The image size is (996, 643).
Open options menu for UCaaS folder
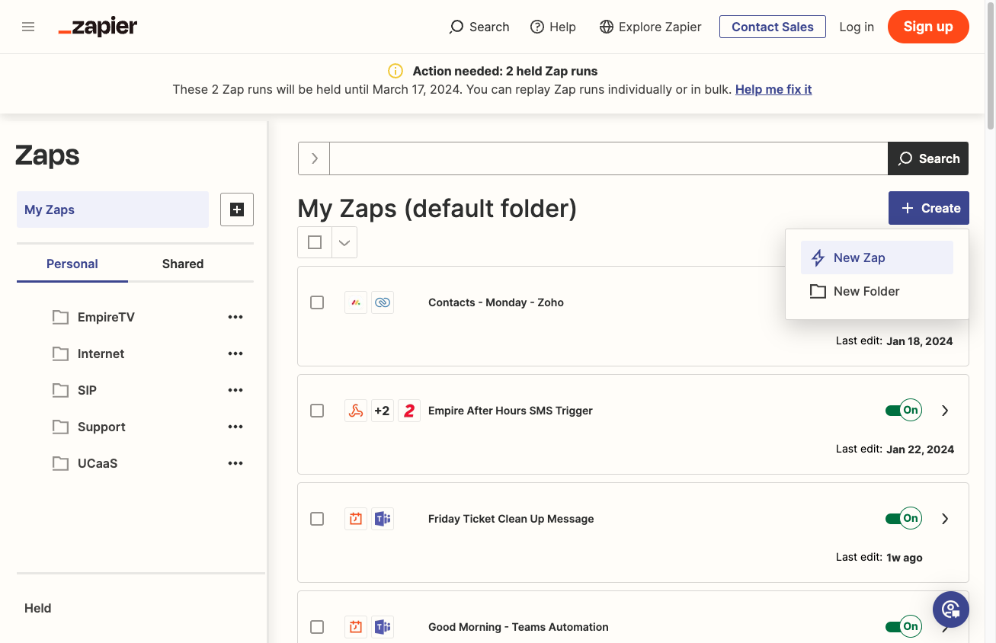235,463
